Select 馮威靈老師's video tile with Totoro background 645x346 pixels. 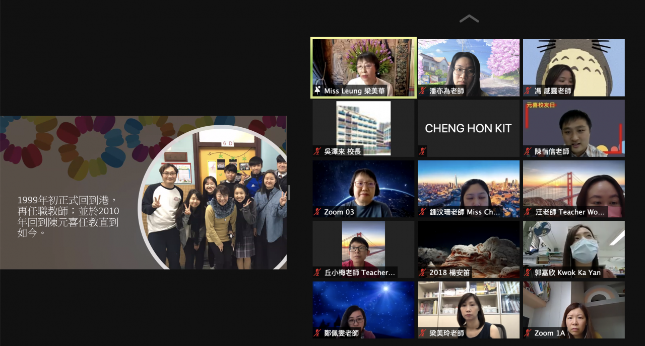(x=574, y=67)
